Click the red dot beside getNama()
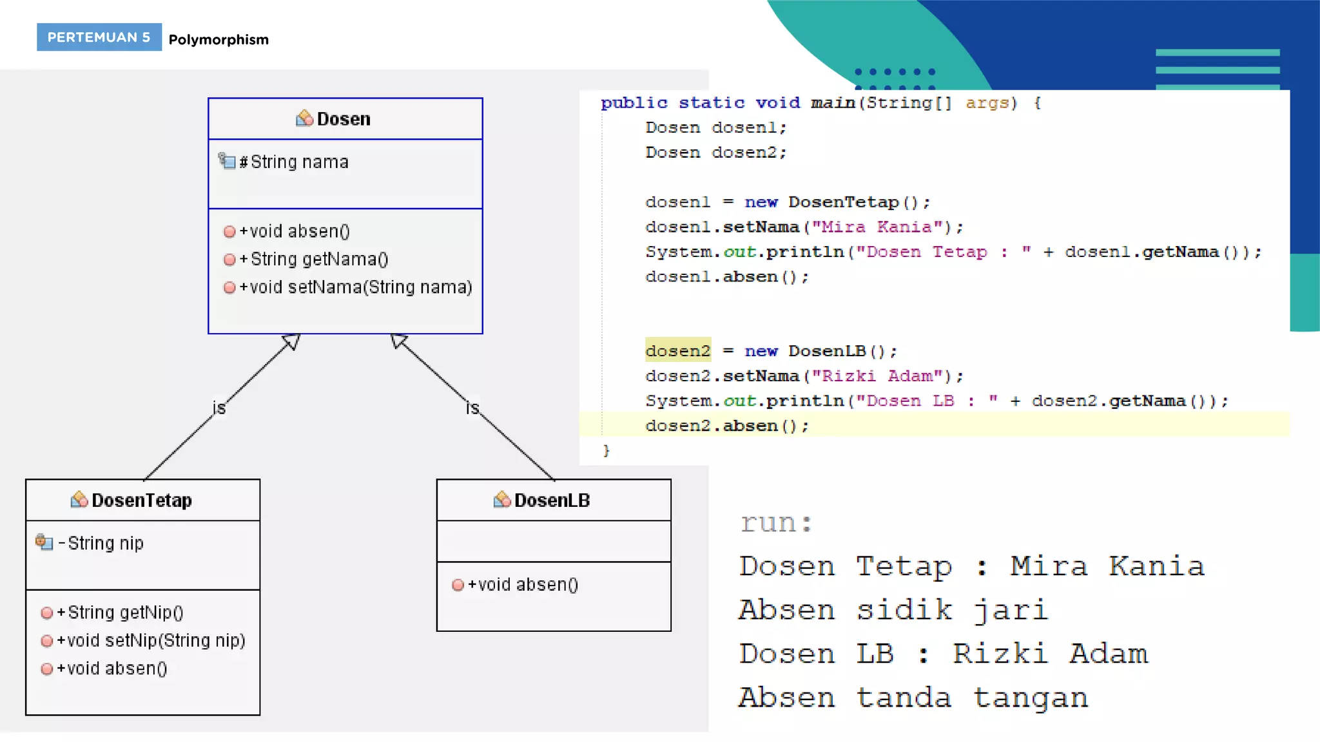Screen dimensions: 1320x742 [x=229, y=260]
